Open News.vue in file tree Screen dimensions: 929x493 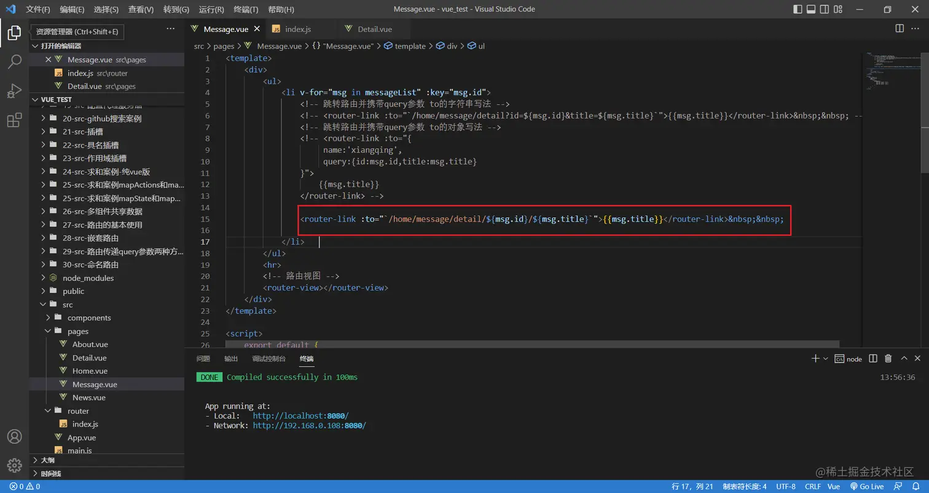[x=88, y=397]
